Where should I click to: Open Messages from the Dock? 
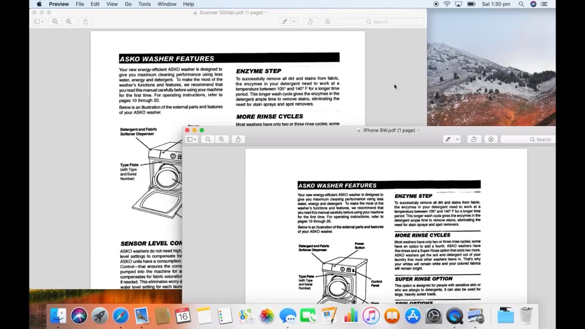[x=287, y=316]
